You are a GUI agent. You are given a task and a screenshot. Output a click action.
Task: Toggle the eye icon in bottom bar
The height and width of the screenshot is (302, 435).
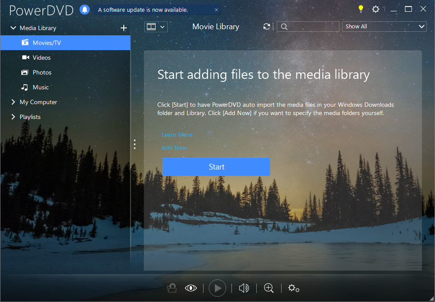[191, 288]
